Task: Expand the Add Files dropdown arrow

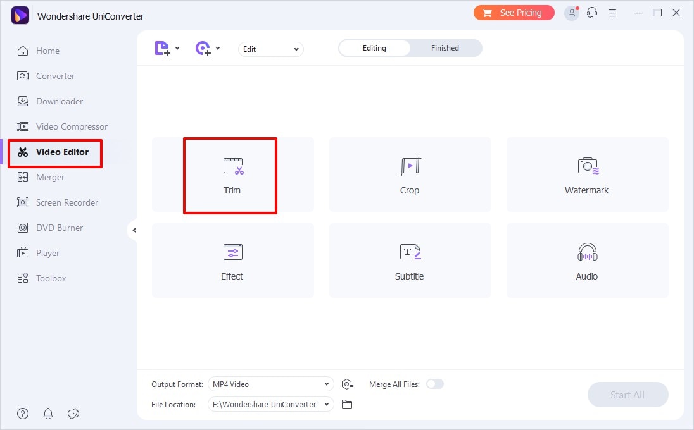Action: click(x=177, y=48)
